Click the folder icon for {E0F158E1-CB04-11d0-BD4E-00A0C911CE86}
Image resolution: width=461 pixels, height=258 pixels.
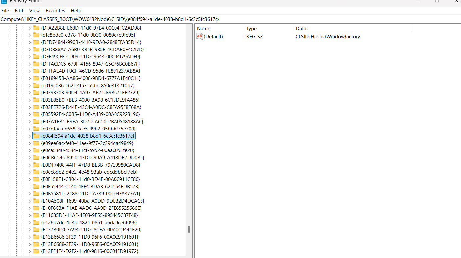click(36, 179)
